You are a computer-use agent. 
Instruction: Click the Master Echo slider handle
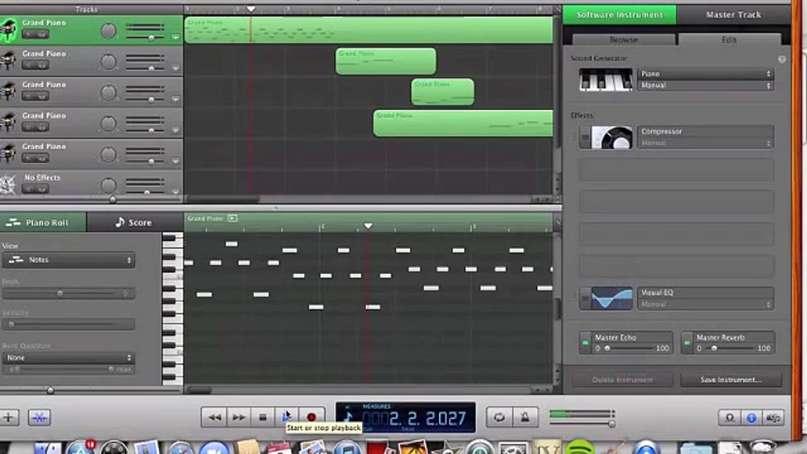click(x=607, y=348)
